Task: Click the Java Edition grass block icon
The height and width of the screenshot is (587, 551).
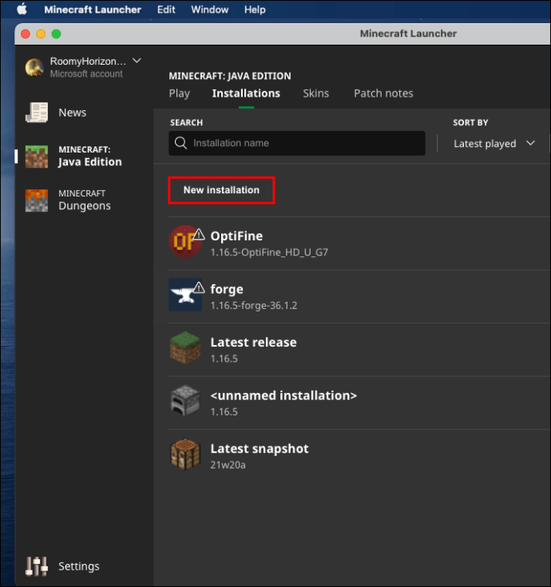Action: [37, 157]
